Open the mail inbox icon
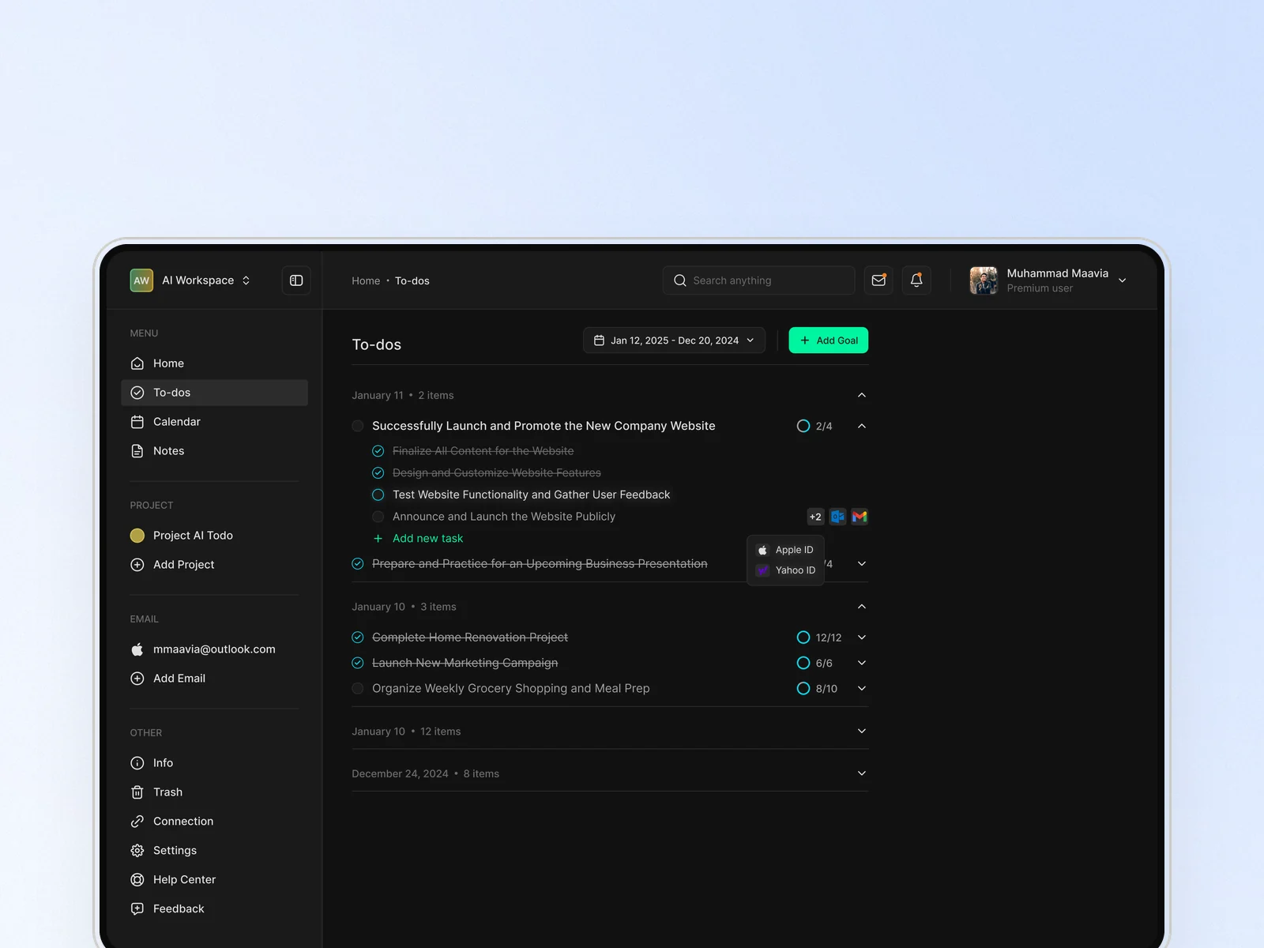The width and height of the screenshot is (1264, 948). tap(878, 280)
